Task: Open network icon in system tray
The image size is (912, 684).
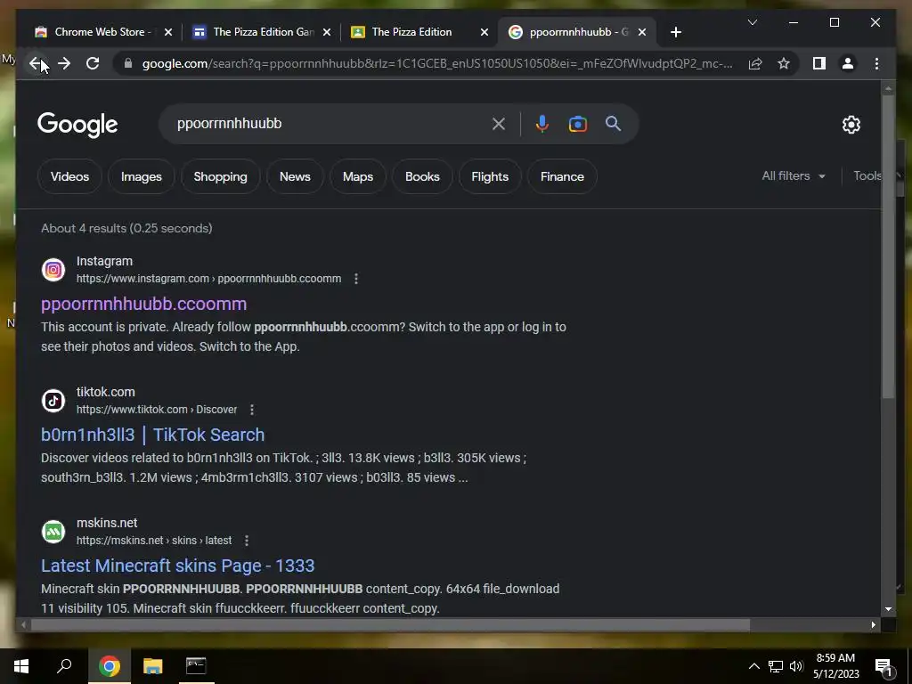Action: click(x=776, y=666)
